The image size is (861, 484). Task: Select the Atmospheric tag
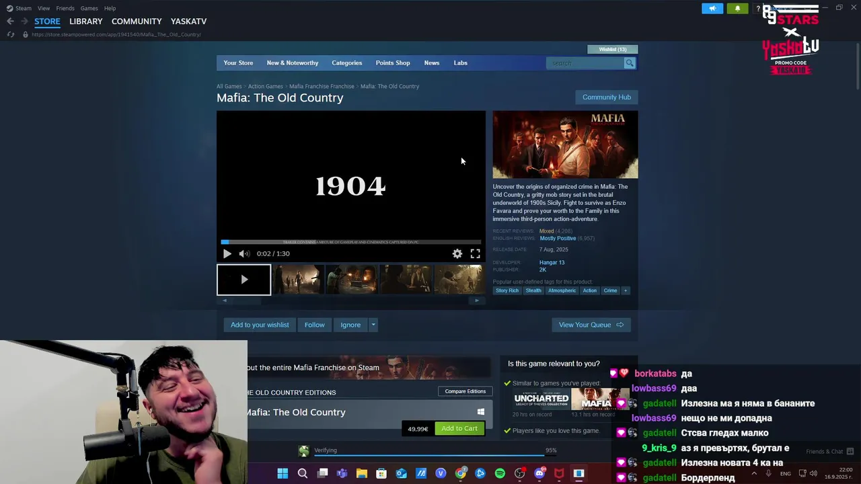(562, 290)
